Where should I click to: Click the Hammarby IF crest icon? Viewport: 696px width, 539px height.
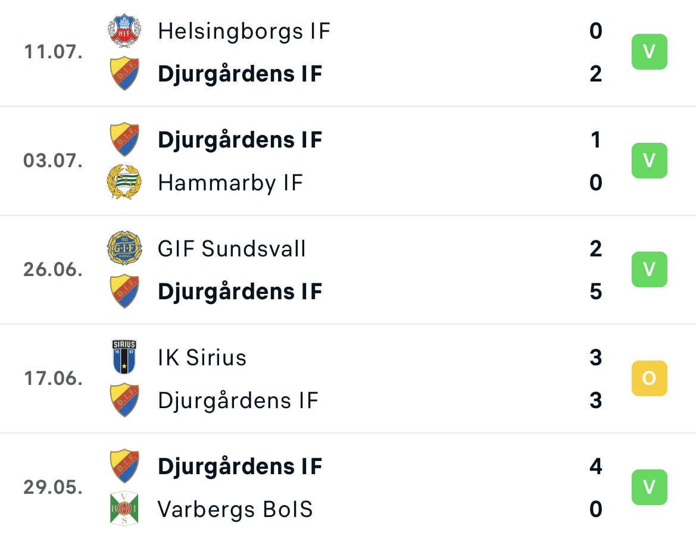124,182
